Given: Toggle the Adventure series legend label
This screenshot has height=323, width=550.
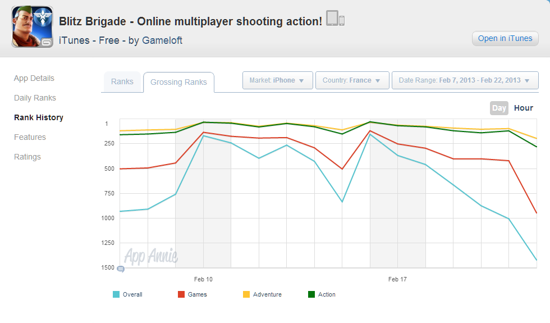Looking at the screenshot, I should (267, 294).
